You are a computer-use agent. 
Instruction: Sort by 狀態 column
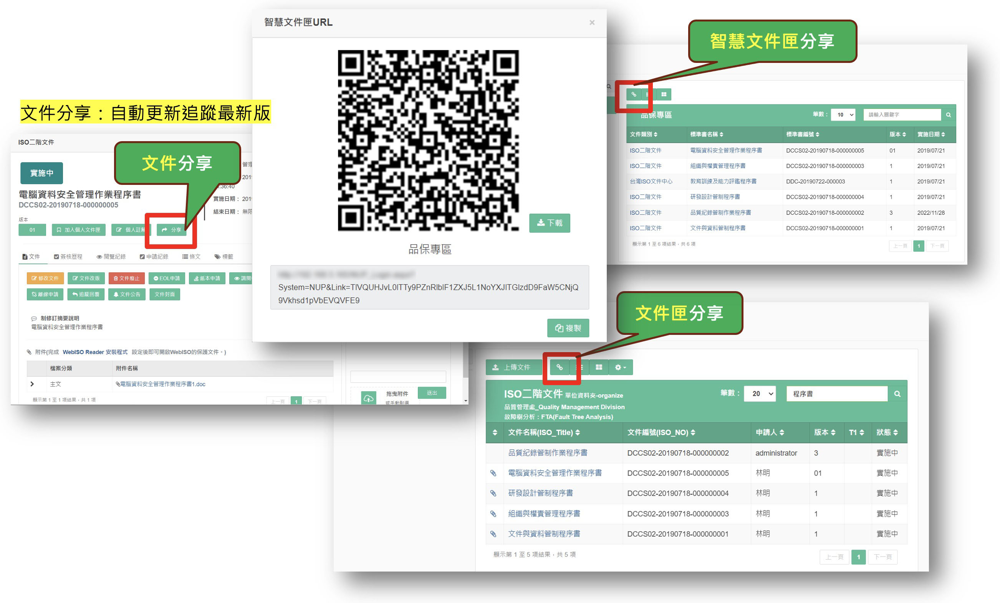(887, 432)
